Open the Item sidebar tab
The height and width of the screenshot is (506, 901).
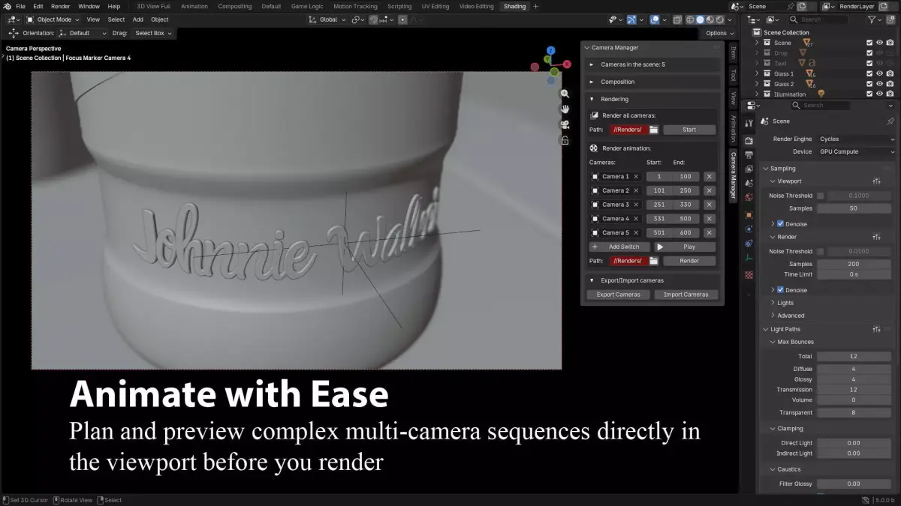coord(733,51)
